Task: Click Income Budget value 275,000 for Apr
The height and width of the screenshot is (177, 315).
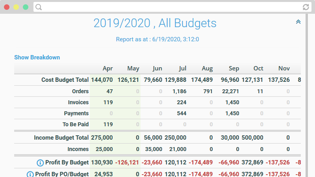Action: click(x=102, y=138)
